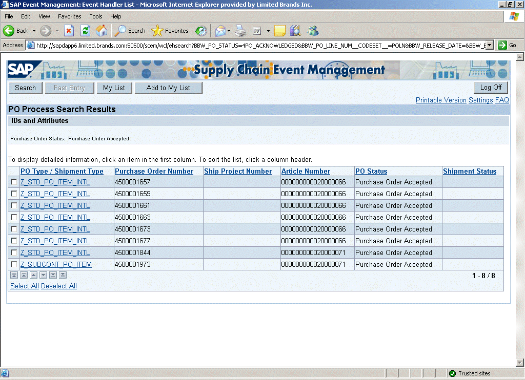
Task: Mark the checkbox for PO 4500001677
Action: pos(14,241)
